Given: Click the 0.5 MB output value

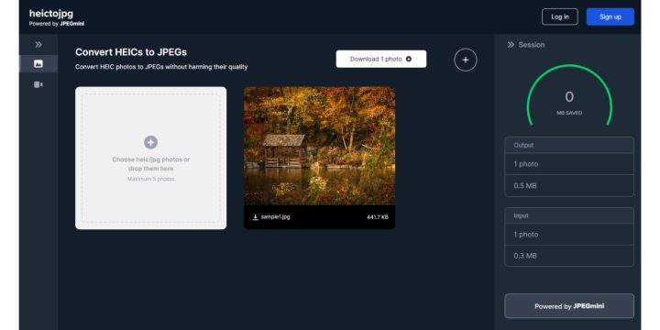Looking at the screenshot, I should click(x=569, y=185).
